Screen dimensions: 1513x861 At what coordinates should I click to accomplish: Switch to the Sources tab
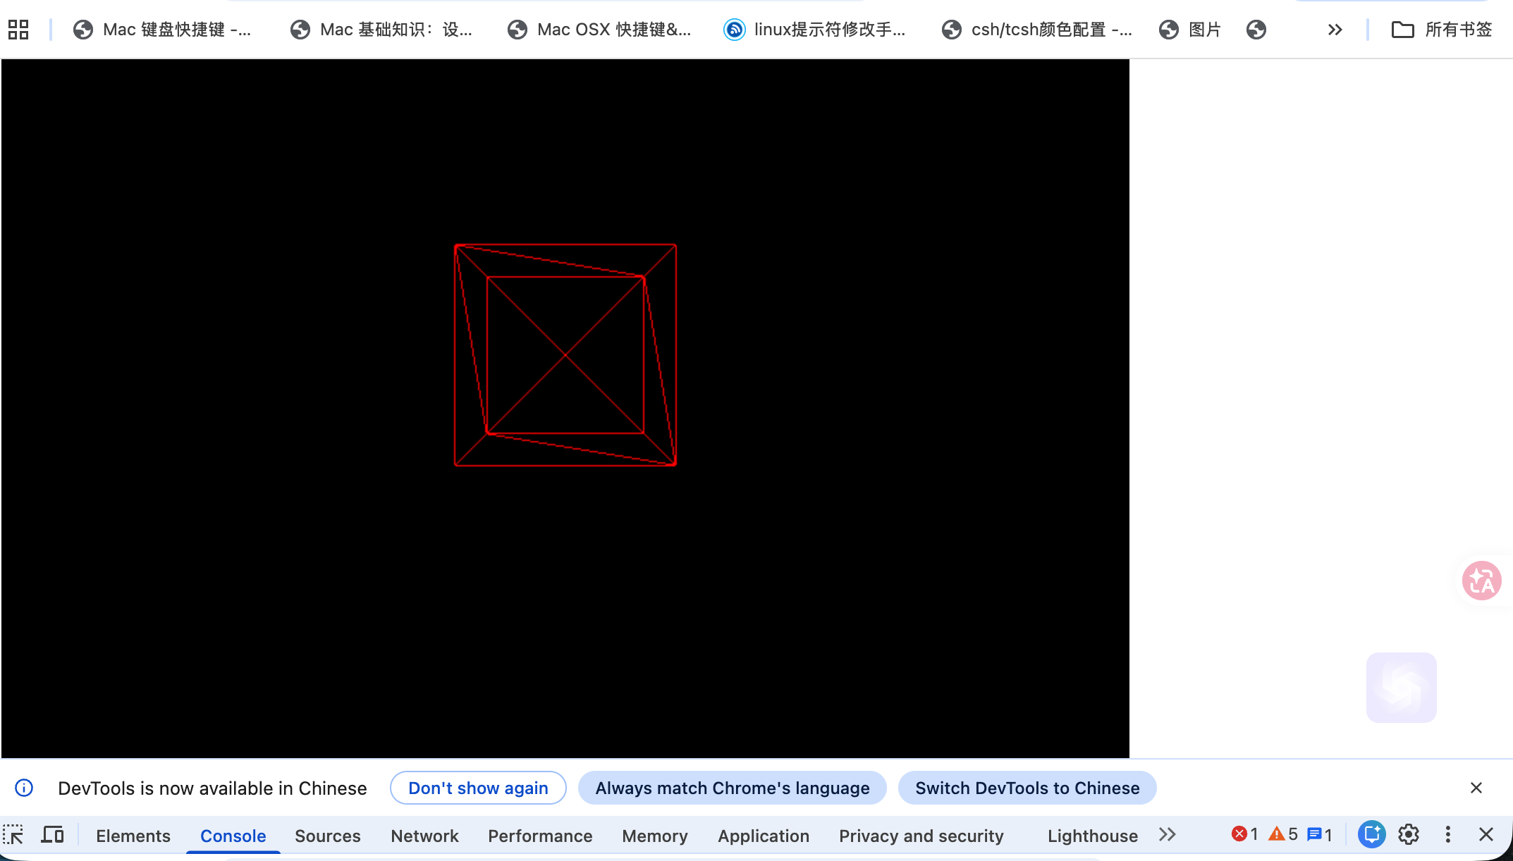[328, 836]
